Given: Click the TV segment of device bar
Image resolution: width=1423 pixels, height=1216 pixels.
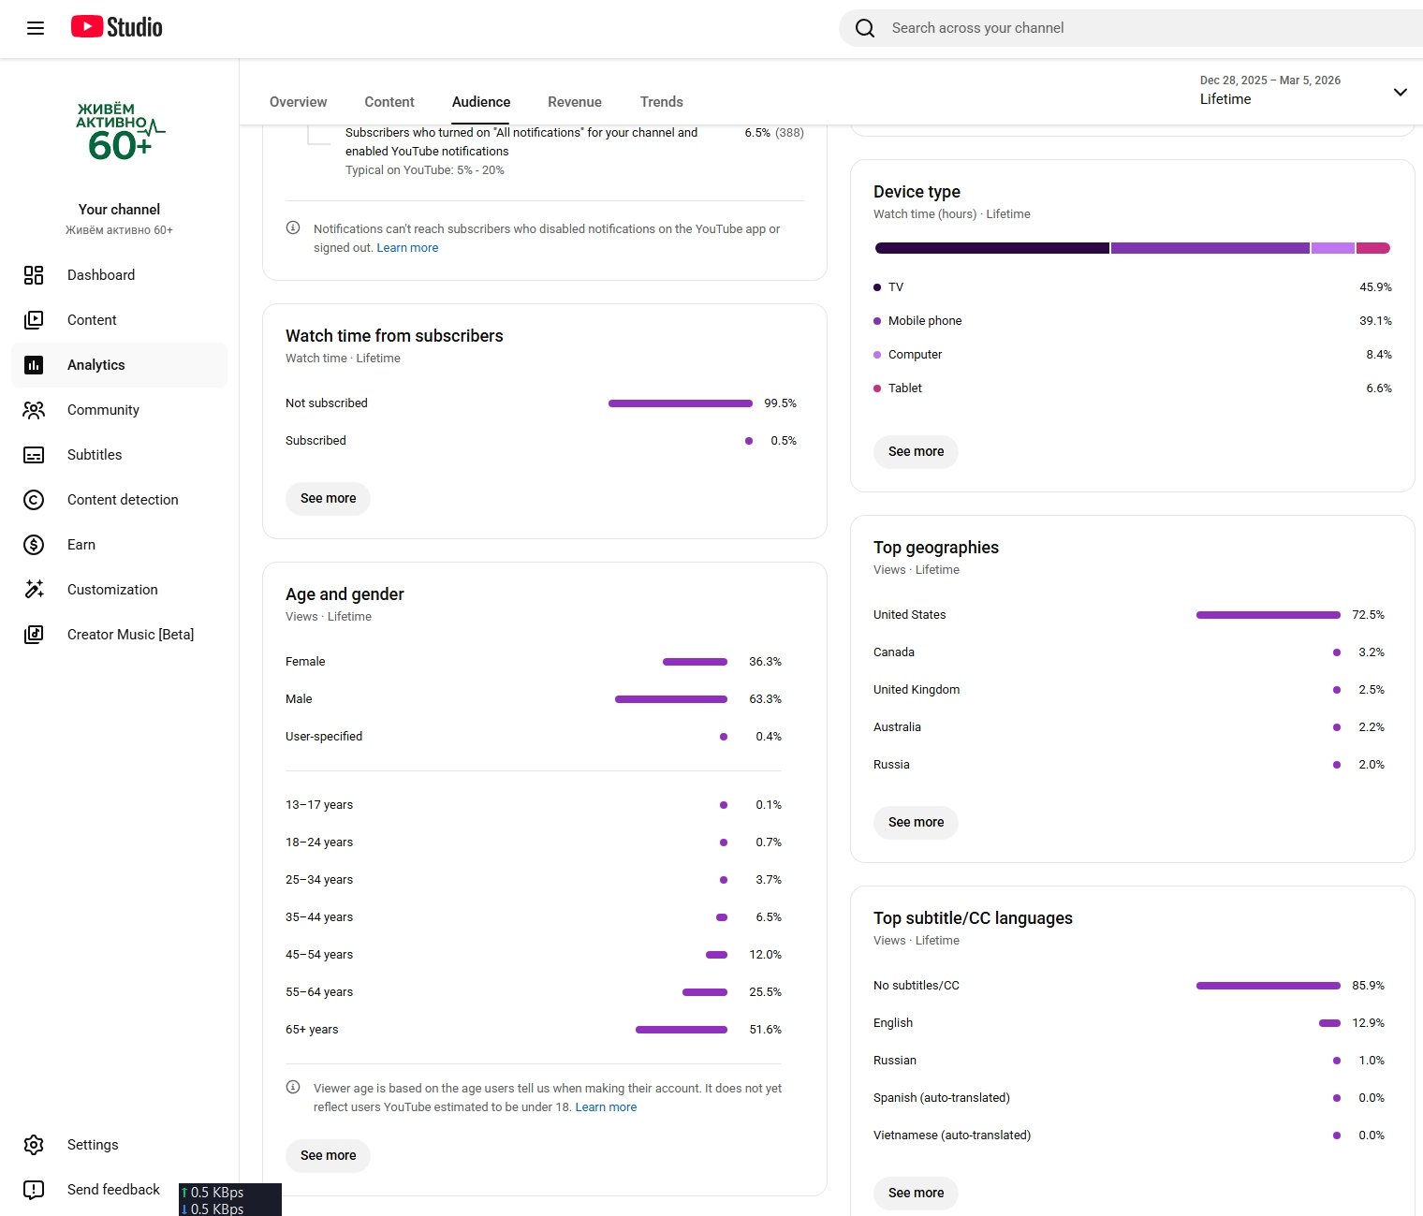Looking at the screenshot, I should 991,248.
